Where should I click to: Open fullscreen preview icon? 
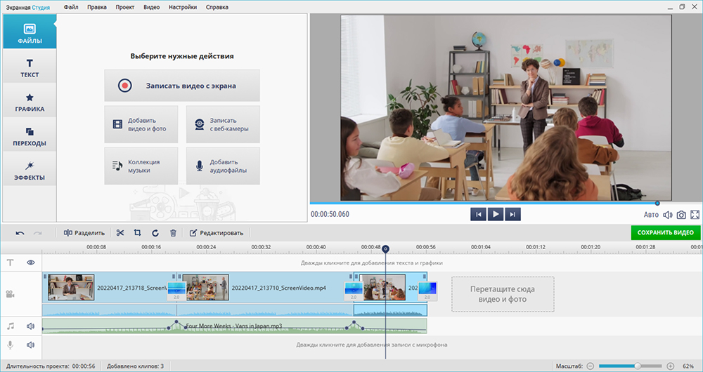695,215
